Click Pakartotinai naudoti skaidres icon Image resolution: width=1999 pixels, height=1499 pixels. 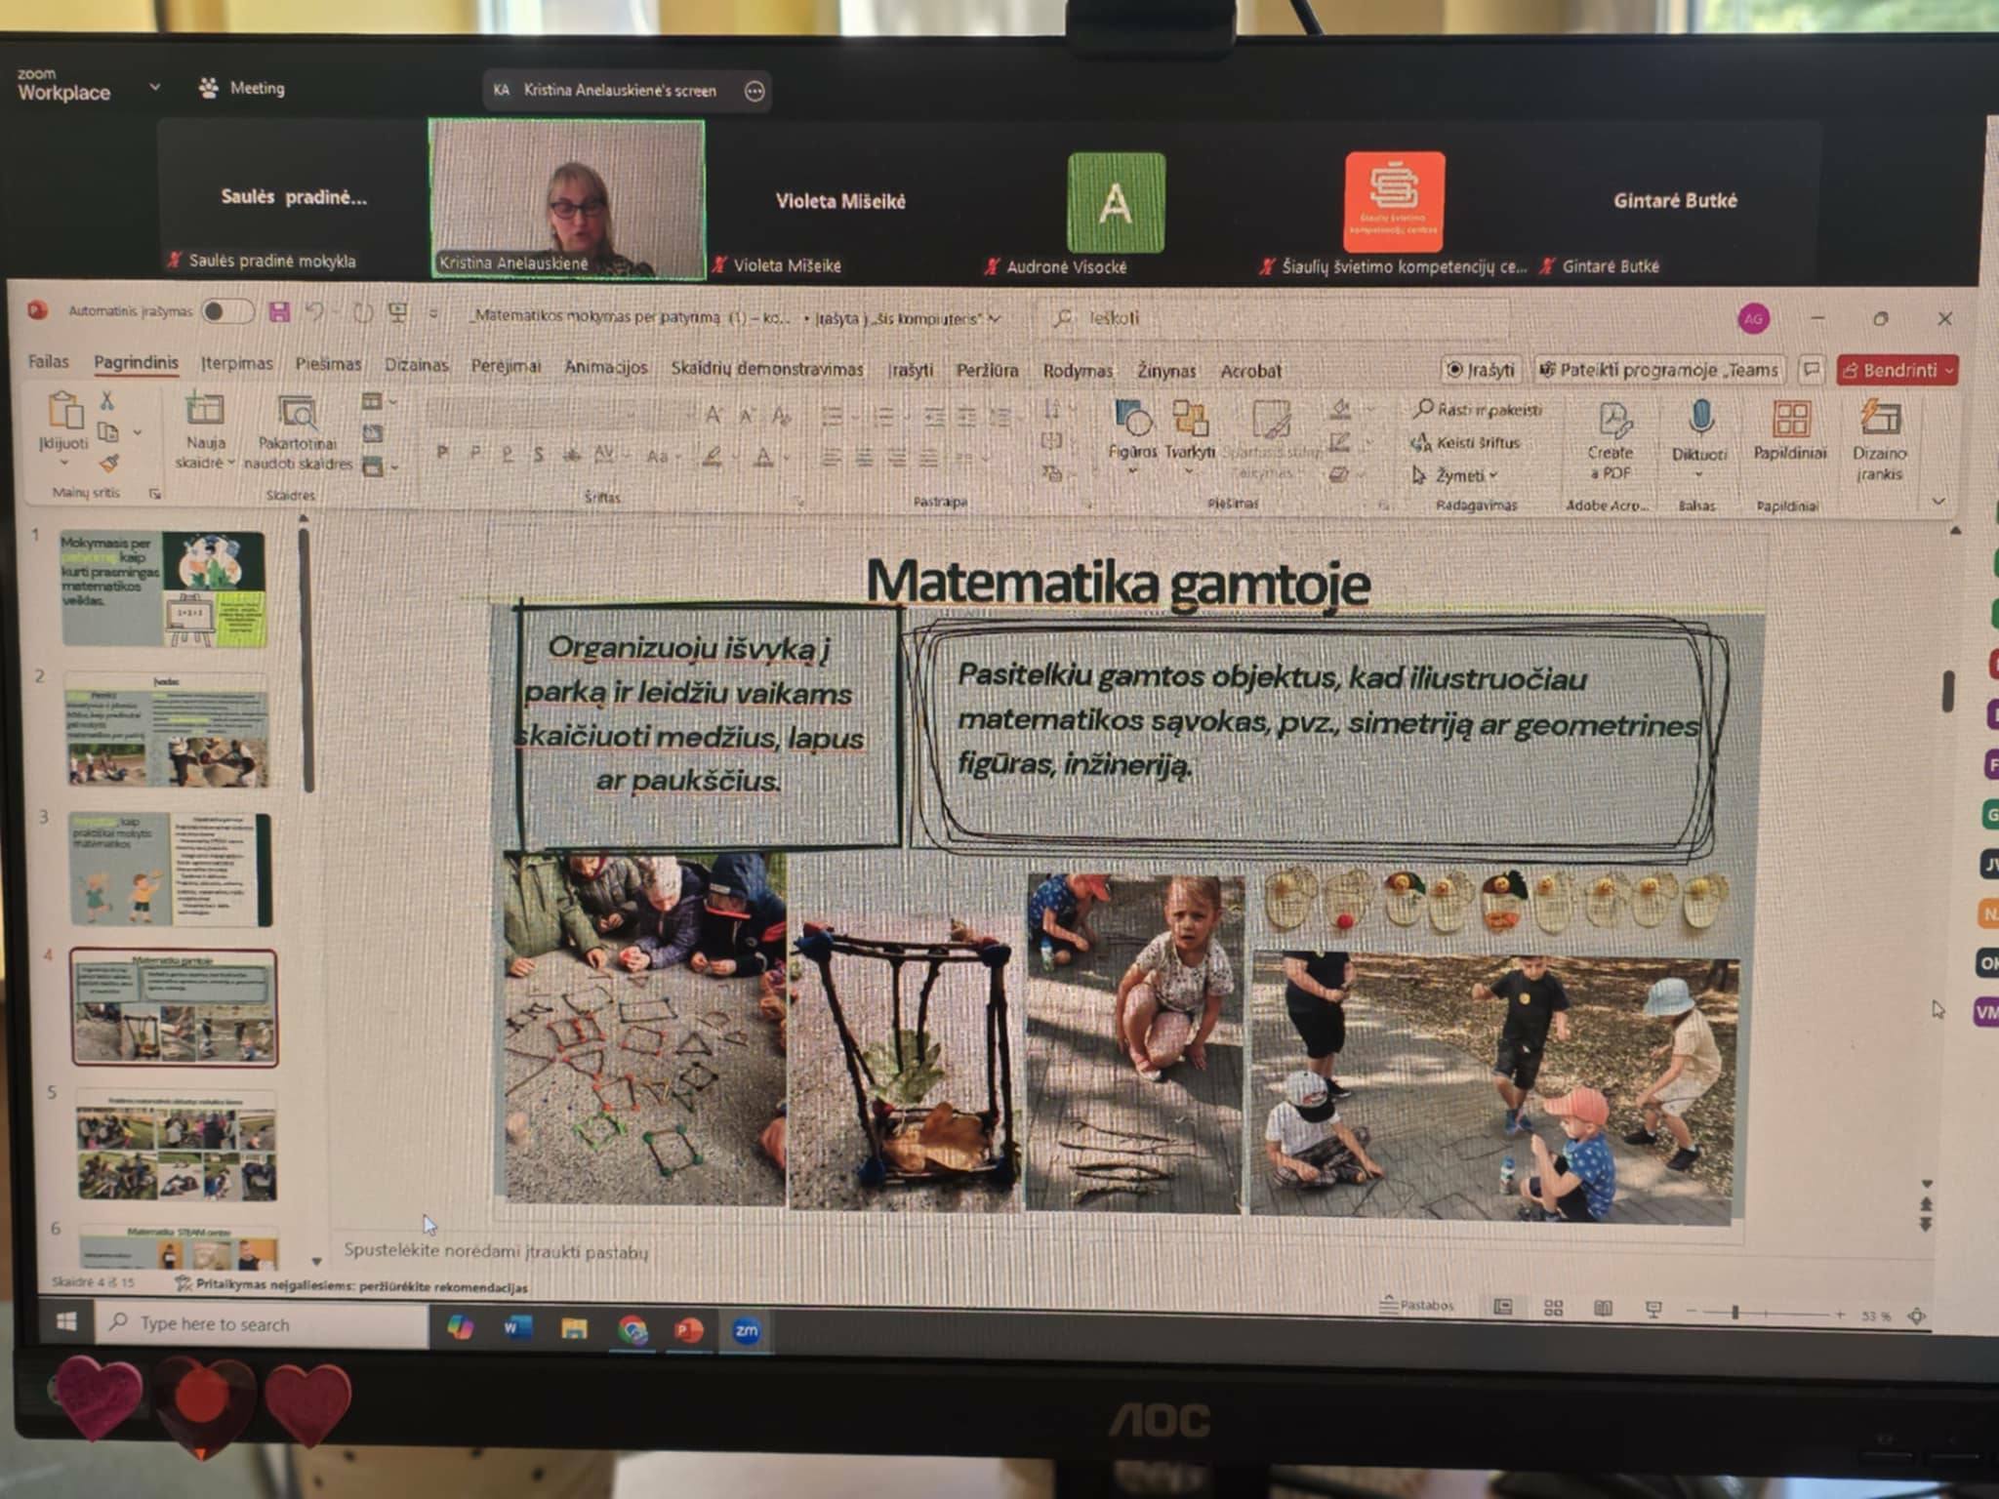click(x=297, y=414)
